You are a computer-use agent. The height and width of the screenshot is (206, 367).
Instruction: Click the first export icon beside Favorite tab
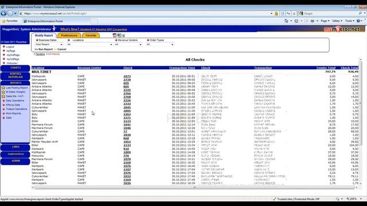coord(115,35)
